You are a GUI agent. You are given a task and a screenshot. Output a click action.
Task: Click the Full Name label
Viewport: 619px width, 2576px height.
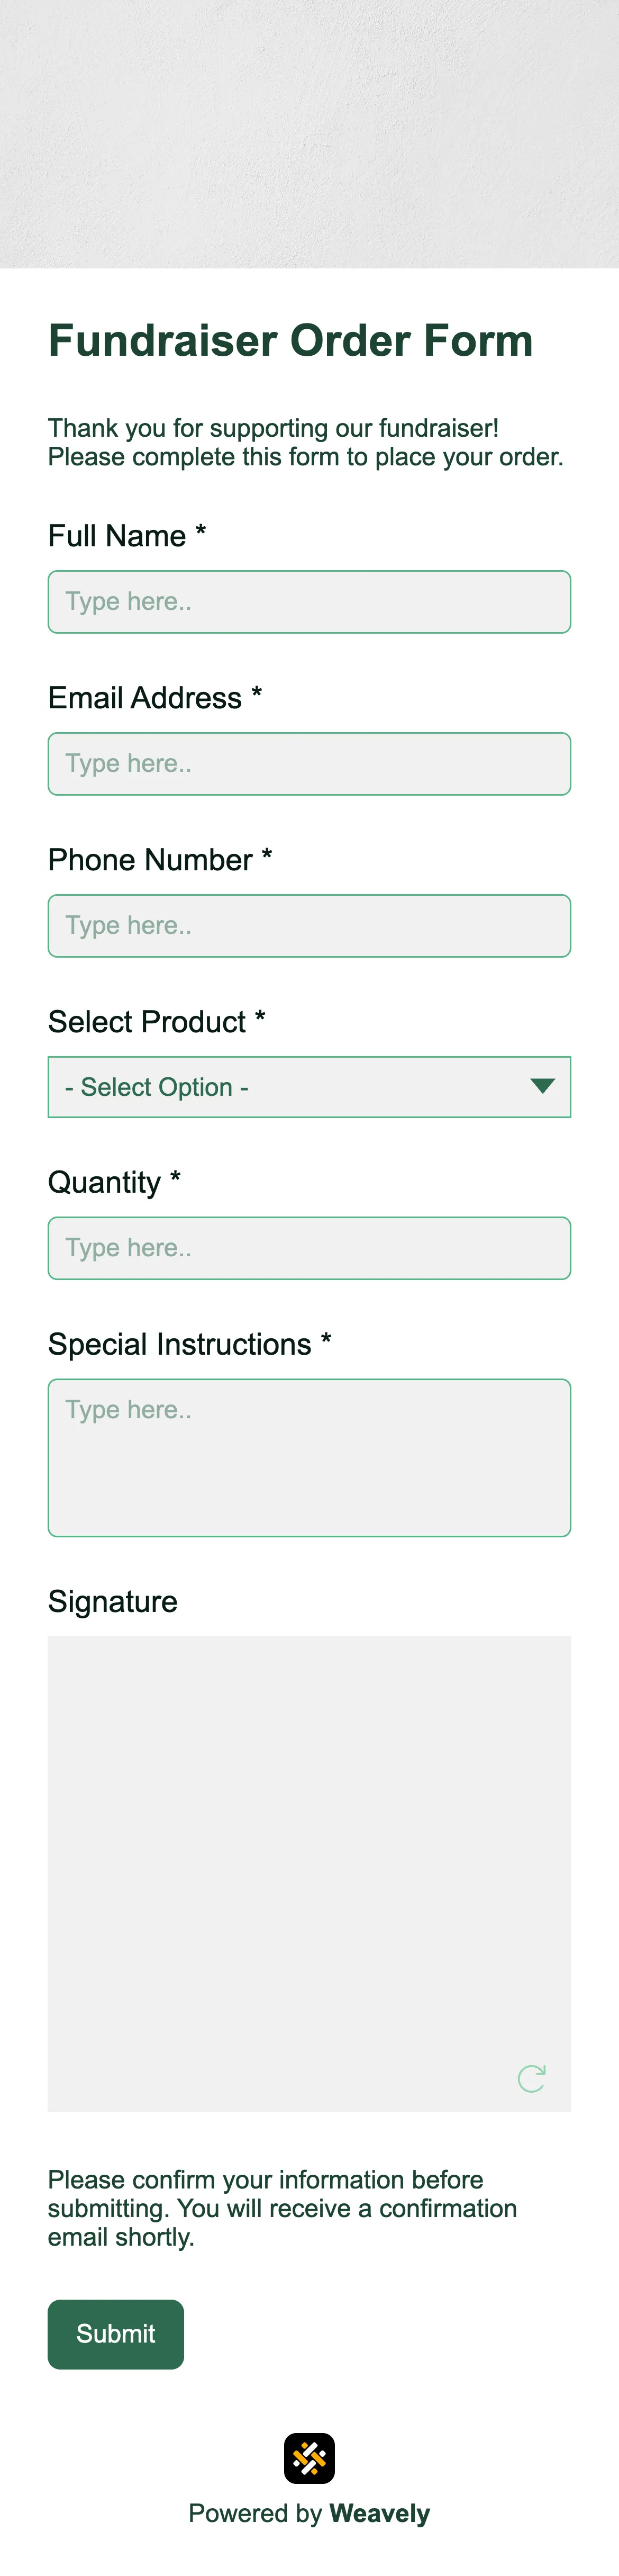point(117,536)
